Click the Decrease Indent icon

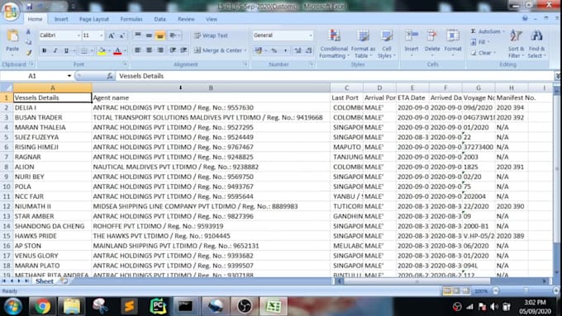tap(173, 50)
